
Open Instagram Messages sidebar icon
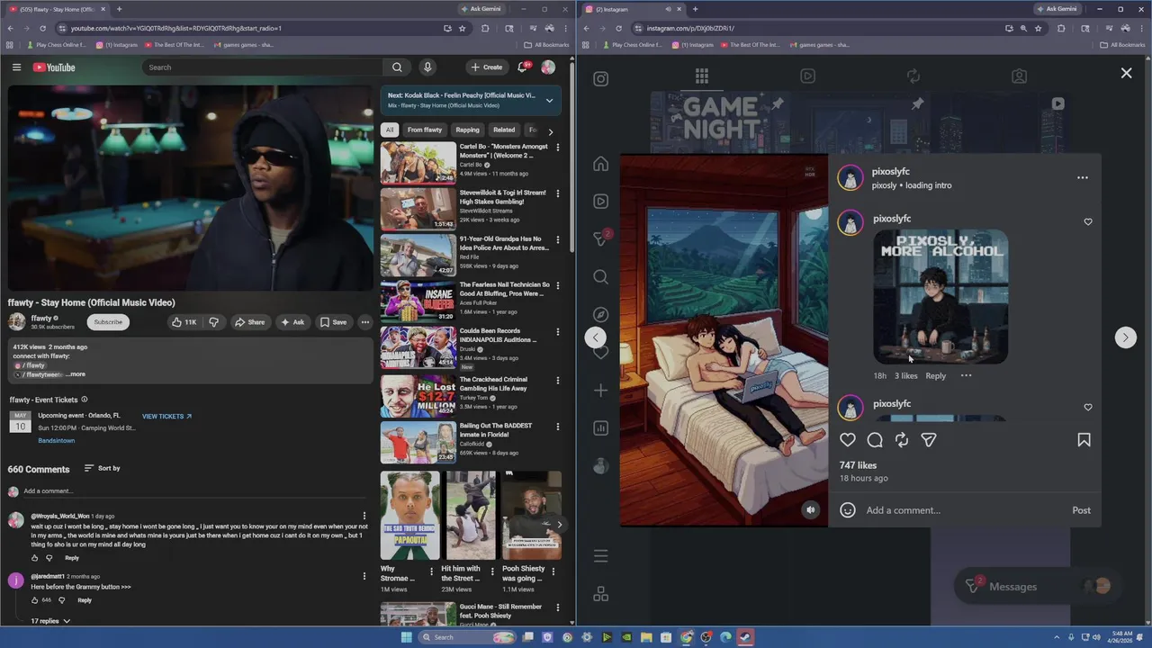point(601,239)
